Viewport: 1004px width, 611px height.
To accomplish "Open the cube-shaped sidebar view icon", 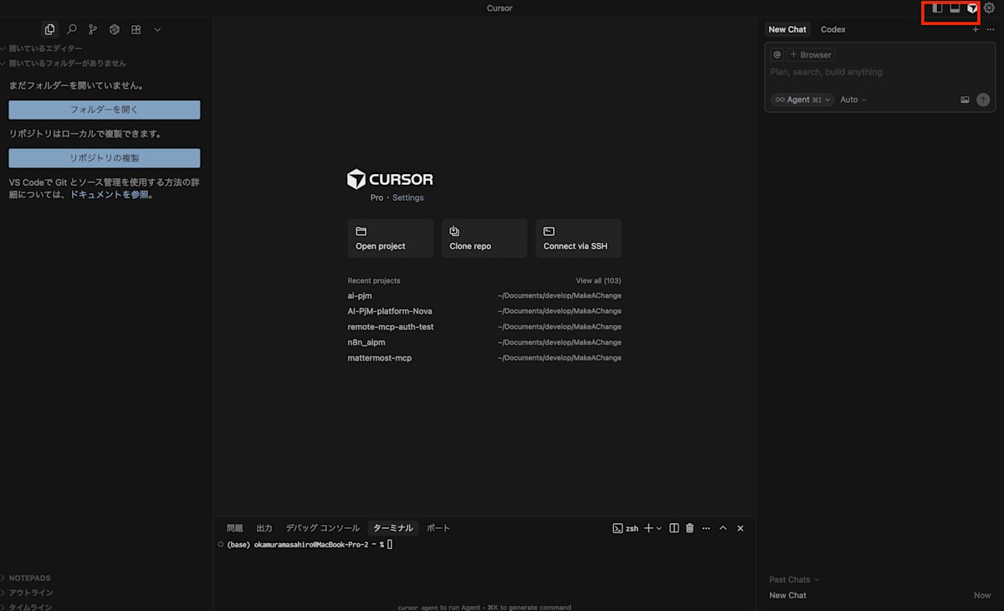I will (115, 29).
